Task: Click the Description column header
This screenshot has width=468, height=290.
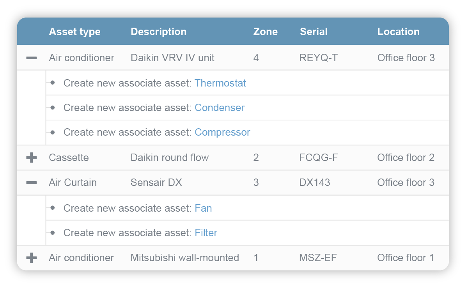Action: click(158, 32)
